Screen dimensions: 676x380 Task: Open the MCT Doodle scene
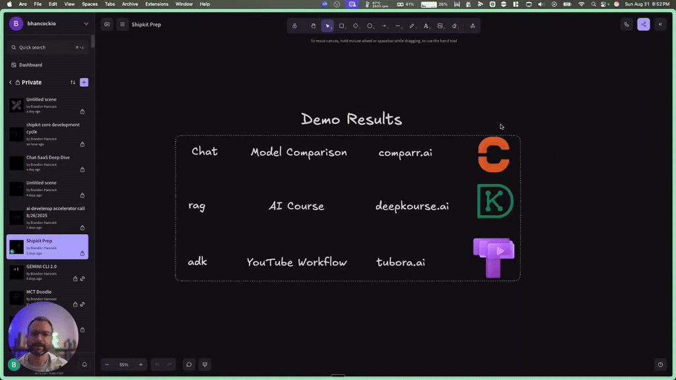(48, 298)
